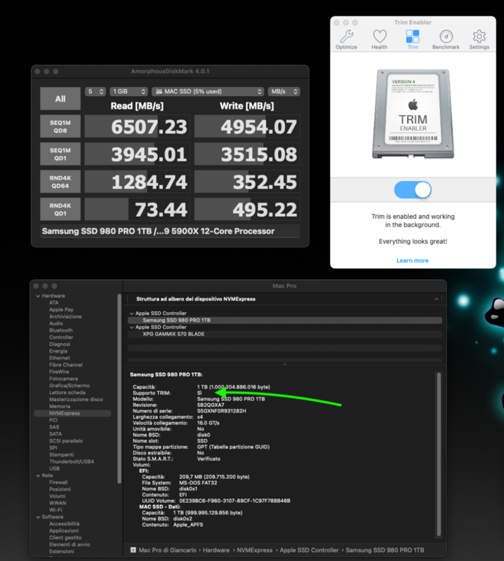Select Diagnosi in the sidebar
The image size is (504, 561).
click(60, 344)
